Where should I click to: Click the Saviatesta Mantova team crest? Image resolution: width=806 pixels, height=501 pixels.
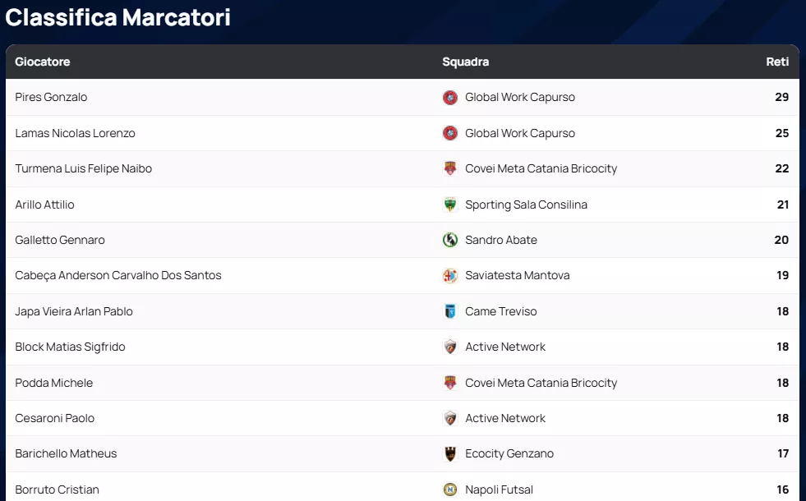[x=449, y=275]
